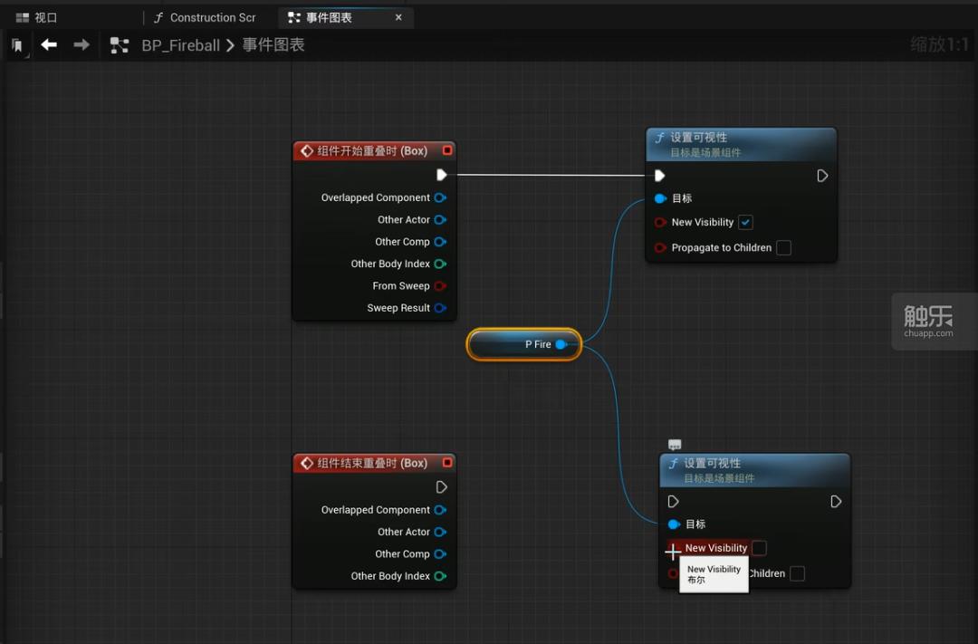Uncheck New Visibility on upper Set Visibility node
The image size is (978, 644).
click(x=745, y=223)
